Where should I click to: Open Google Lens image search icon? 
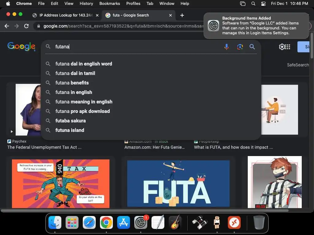(240, 47)
